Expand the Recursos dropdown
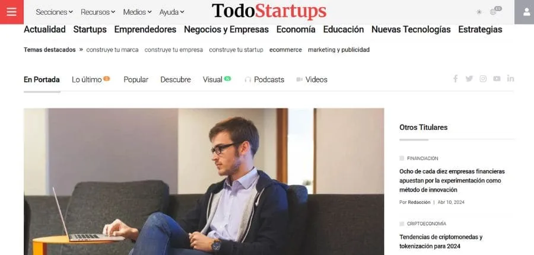Screen dimensions: 534x255 tap(98, 12)
